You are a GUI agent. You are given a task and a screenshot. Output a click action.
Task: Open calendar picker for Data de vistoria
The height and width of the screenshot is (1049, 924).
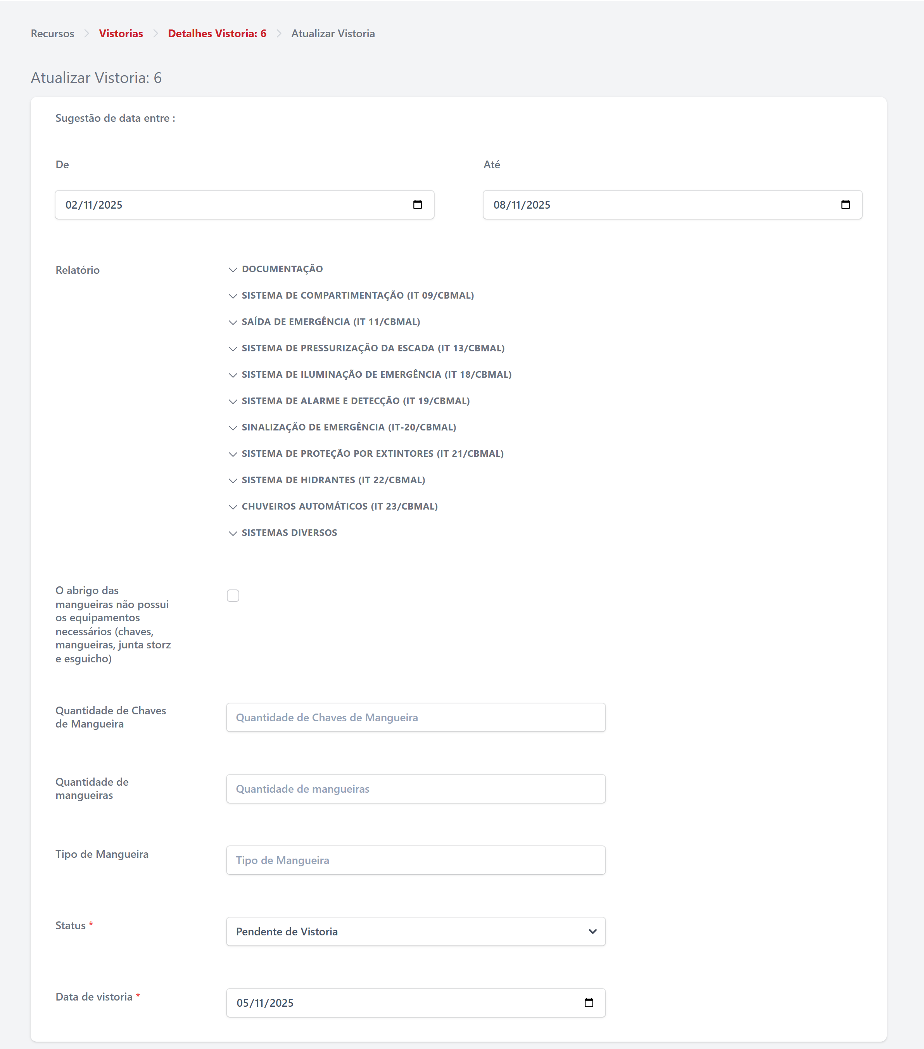point(589,1002)
